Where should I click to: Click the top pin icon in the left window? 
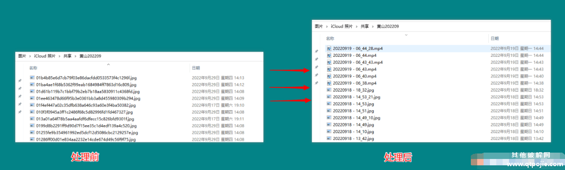tap(20, 81)
